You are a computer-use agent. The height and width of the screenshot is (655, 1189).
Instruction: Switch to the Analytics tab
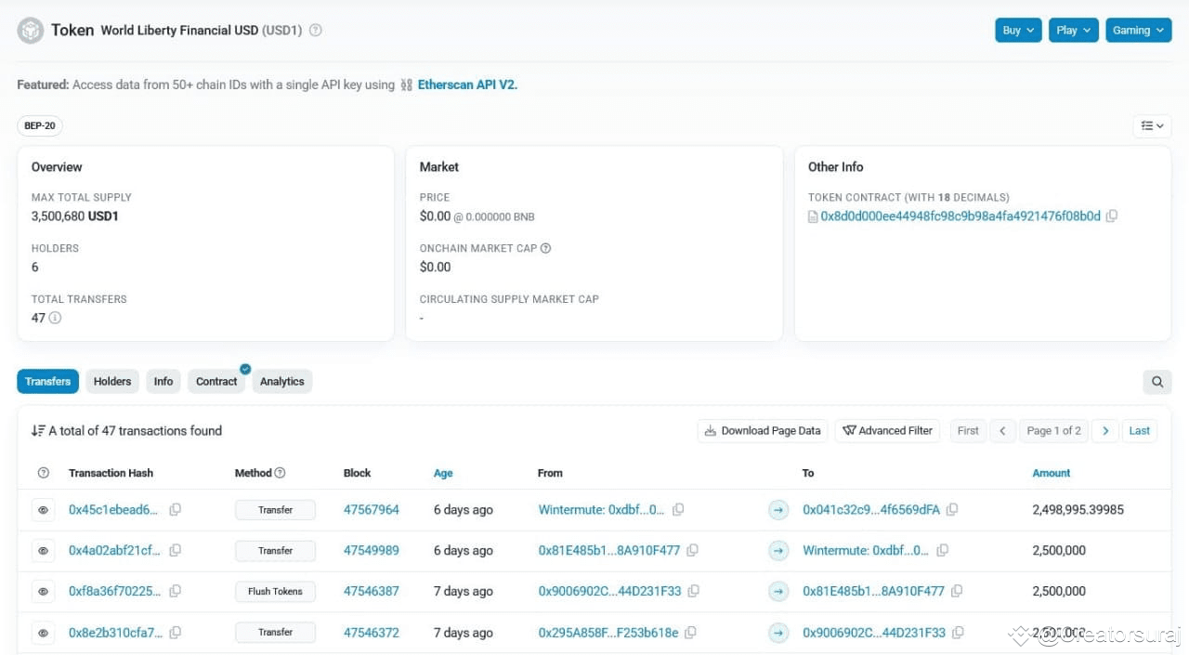(x=282, y=381)
